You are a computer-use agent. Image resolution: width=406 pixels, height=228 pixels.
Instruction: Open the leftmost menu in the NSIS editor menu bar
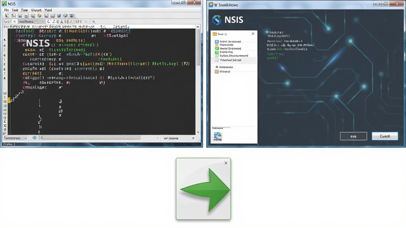[x=6, y=10]
